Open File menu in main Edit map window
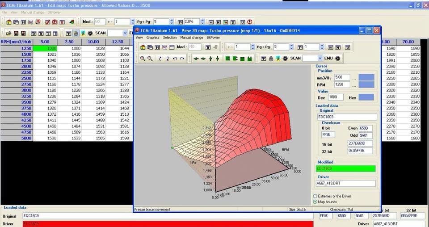 point(4,13)
